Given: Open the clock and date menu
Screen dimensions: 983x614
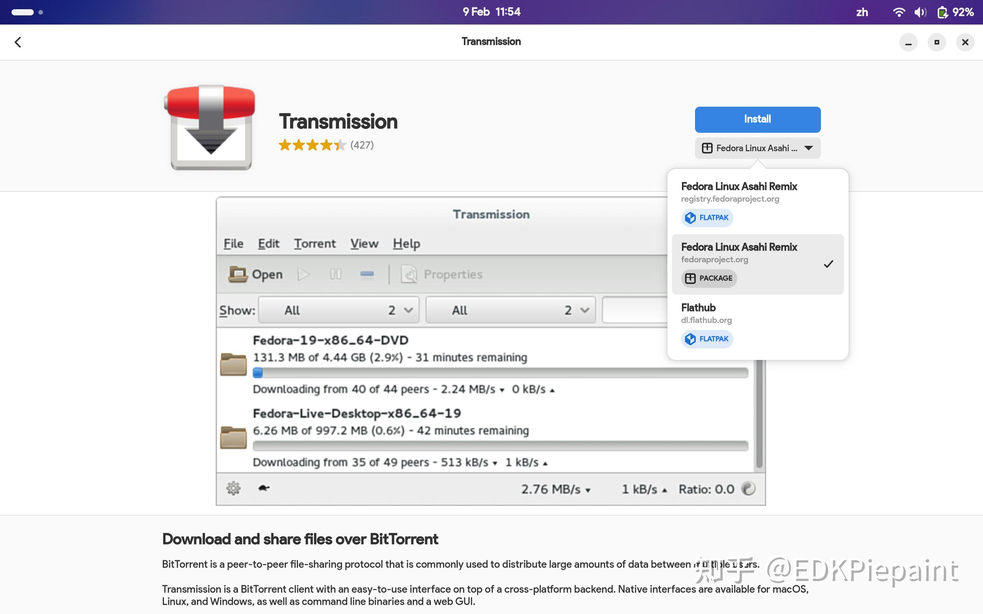Looking at the screenshot, I should coord(491,12).
